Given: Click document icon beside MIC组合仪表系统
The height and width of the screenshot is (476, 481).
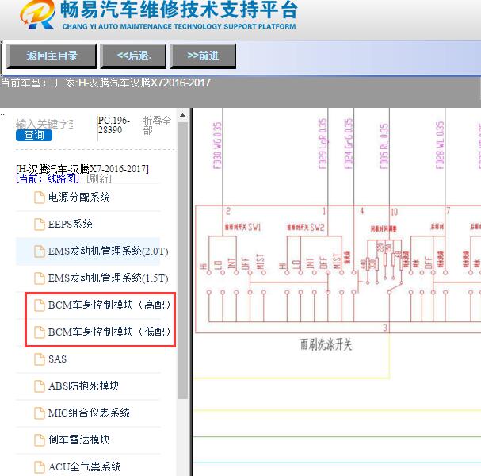Looking at the screenshot, I should (x=40, y=413).
